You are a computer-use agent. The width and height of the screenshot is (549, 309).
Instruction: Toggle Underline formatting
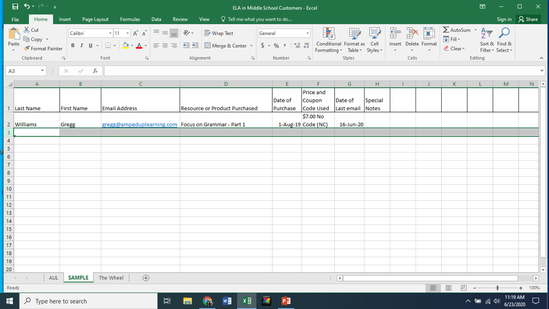coord(90,45)
